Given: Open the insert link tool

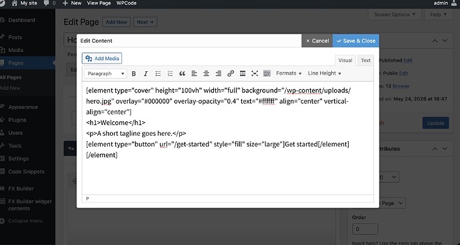Looking at the screenshot, I should click(x=231, y=73).
